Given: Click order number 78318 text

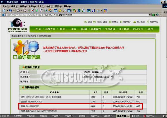Looking at the screenshot, I should [x=95, y=72].
